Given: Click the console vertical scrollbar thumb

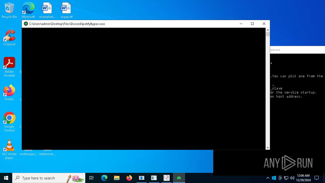Looking at the screenshot, I should click(x=268, y=34).
